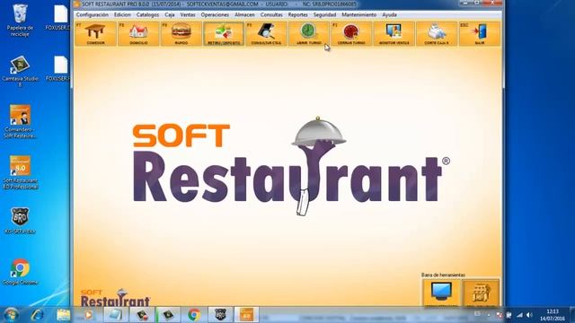Open Monitor Ventas screen icon
The image size is (575, 323).
[394, 34]
